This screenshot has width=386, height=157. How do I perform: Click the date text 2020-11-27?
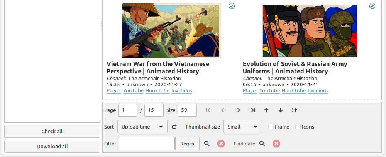168,85
